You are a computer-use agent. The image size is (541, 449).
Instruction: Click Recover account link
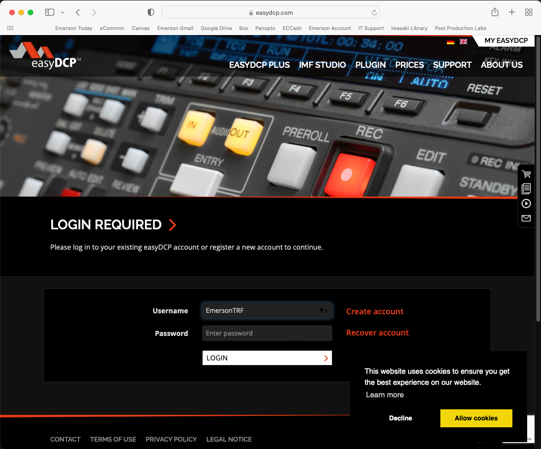point(378,333)
